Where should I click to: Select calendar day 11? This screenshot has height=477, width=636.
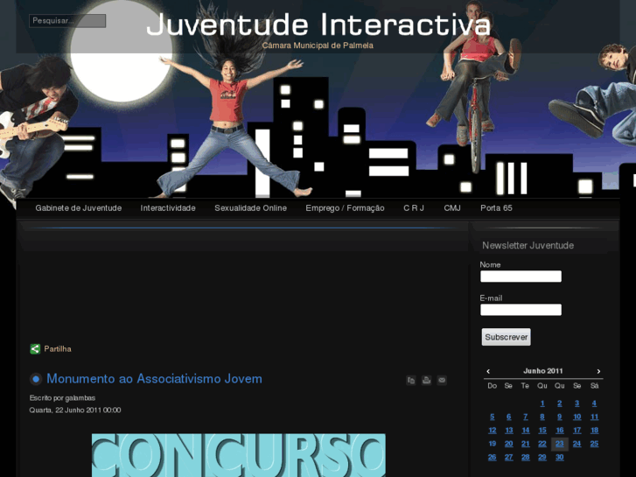[x=594, y=417]
